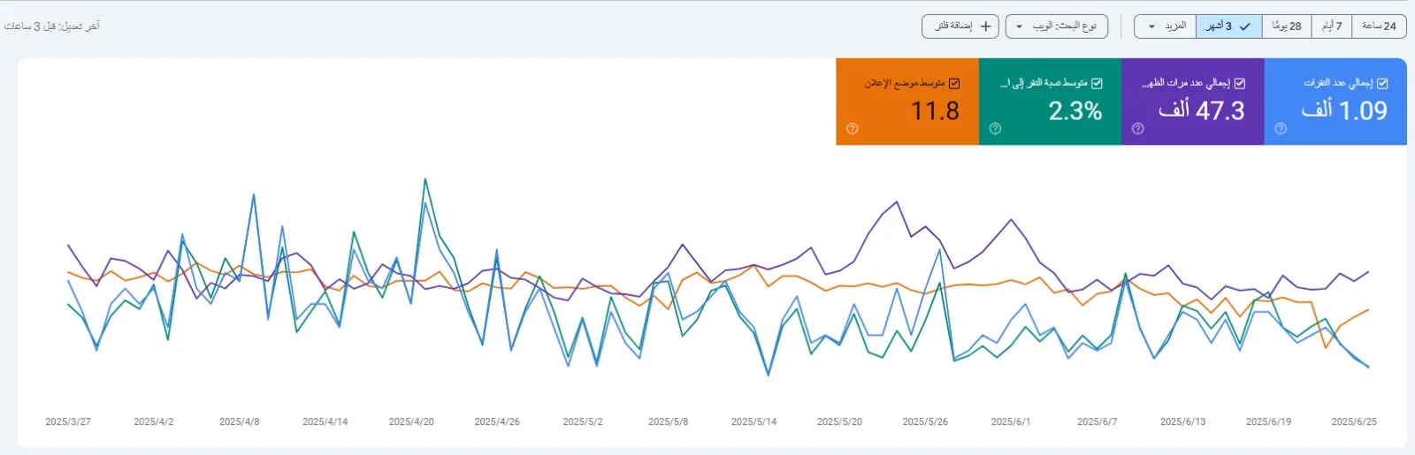Click the 11.8 average position value
1415x455 pixels.
(935, 110)
